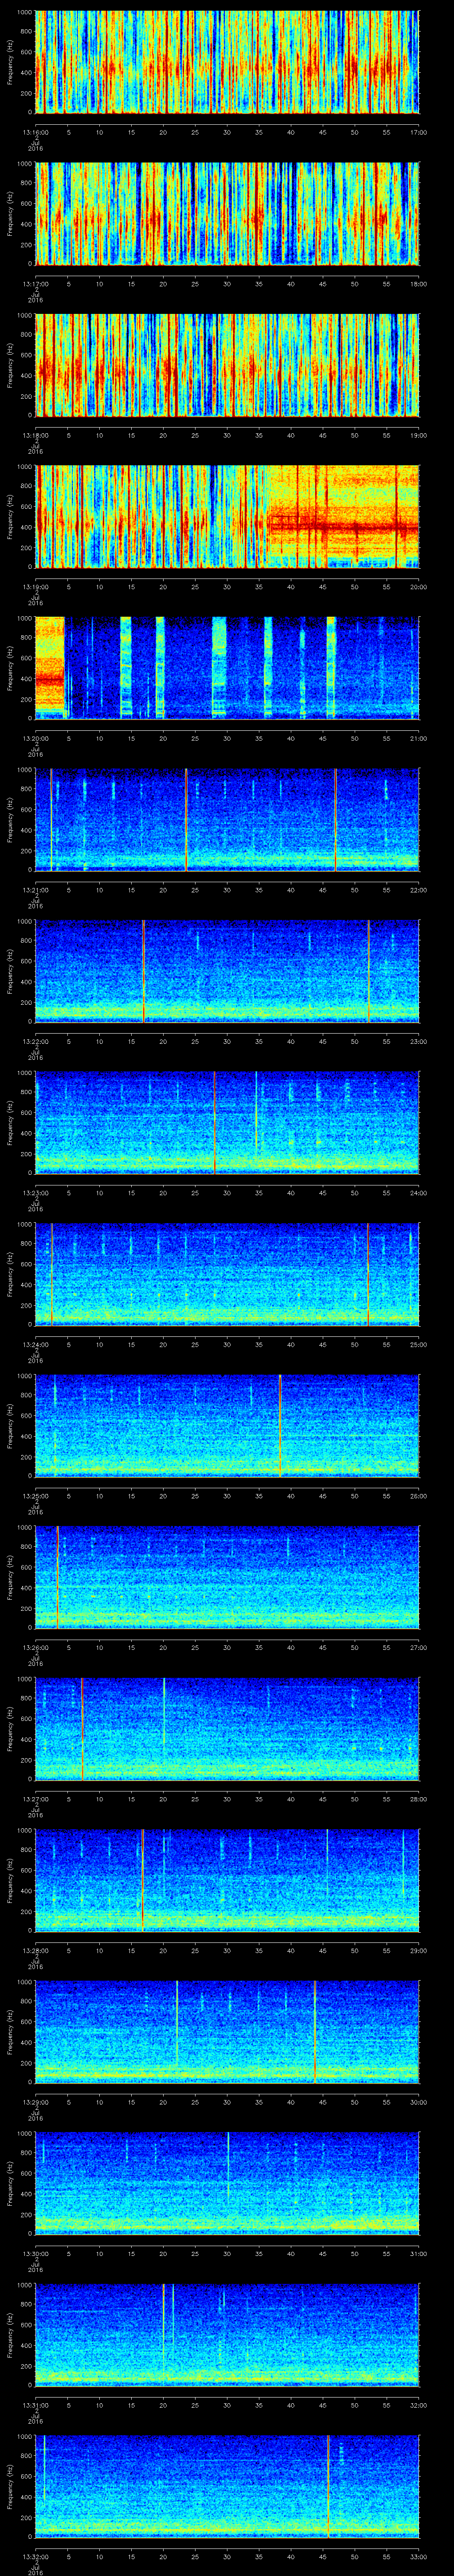Select the 13:31:00 spectrogram panel
This screenshot has height=2576, width=454.
(227, 2335)
